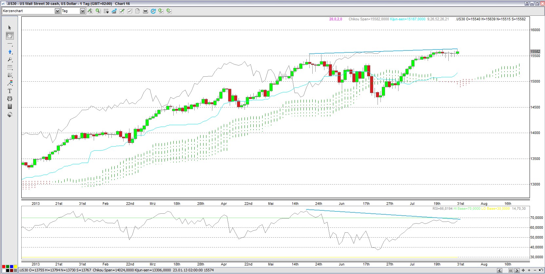Click the print chart icon
This screenshot has height=274, width=545.
(x=145, y=11)
